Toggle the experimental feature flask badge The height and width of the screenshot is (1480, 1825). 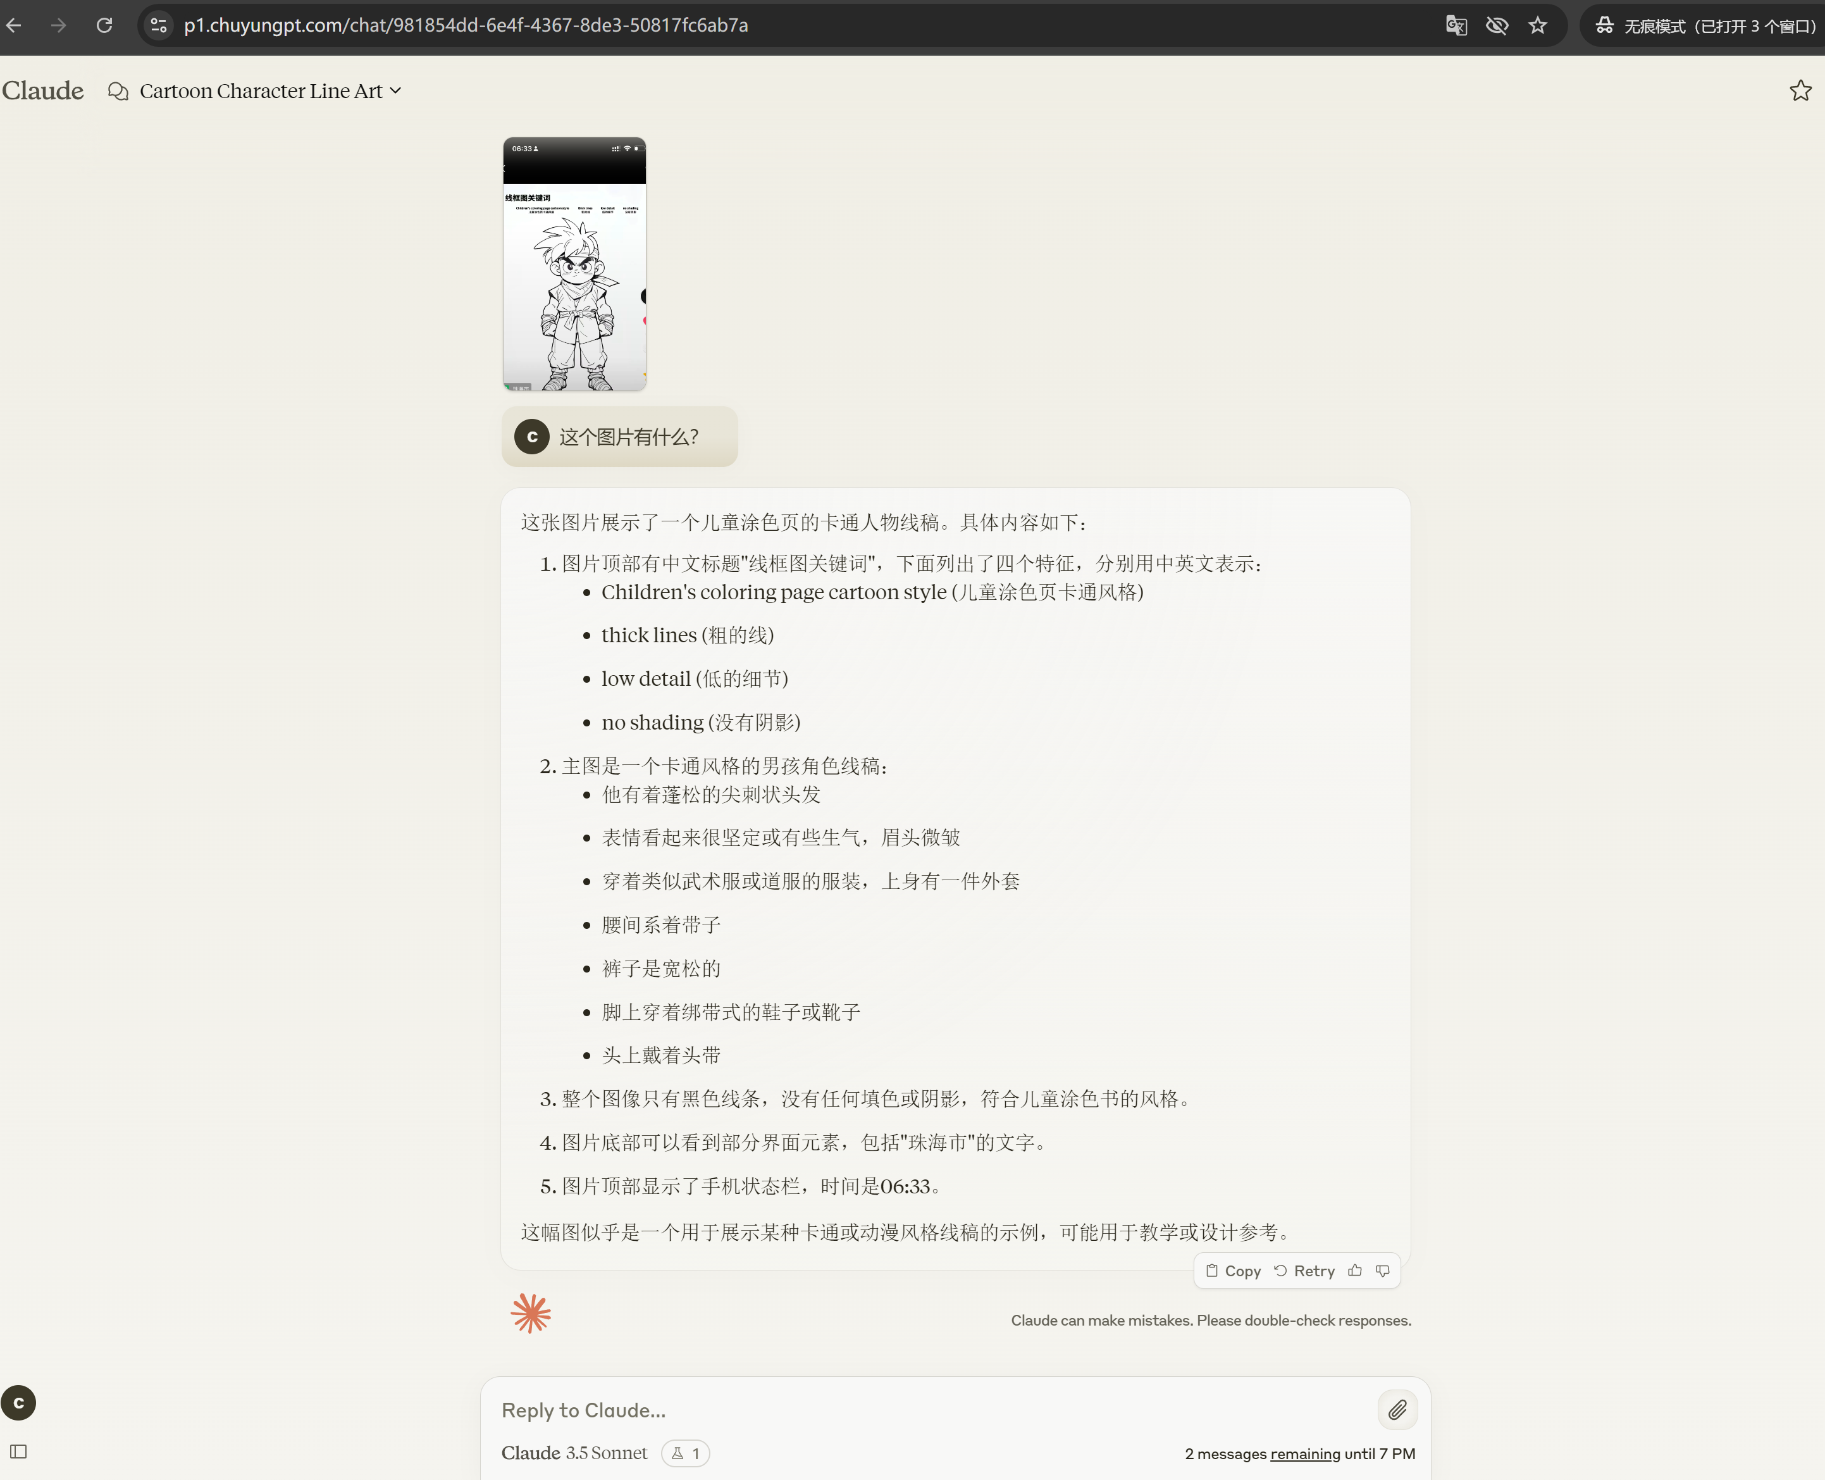[685, 1453]
